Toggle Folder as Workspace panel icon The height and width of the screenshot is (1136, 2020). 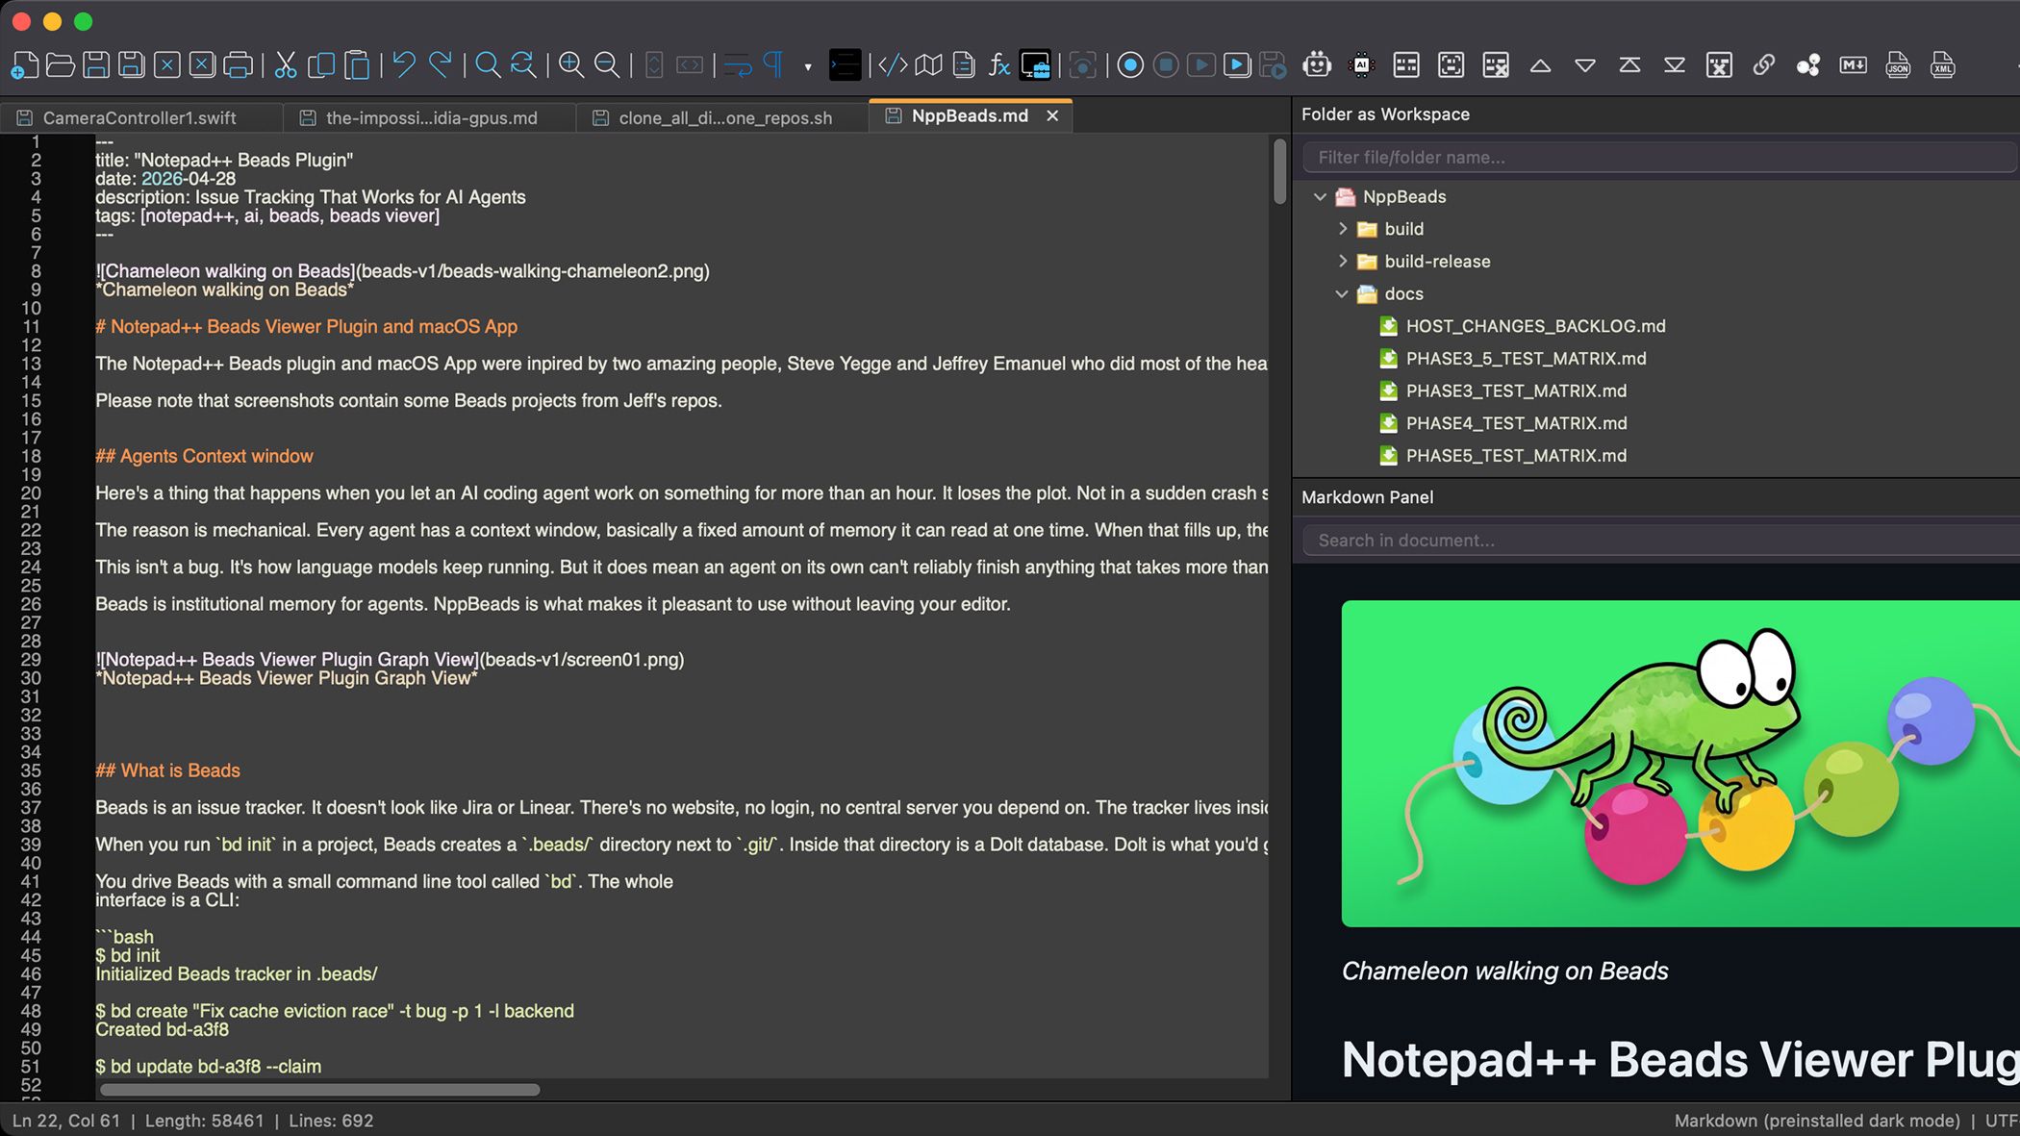tap(1035, 65)
